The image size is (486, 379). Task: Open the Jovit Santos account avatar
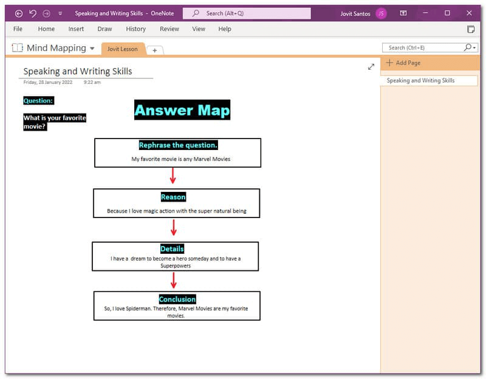pos(381,13)
